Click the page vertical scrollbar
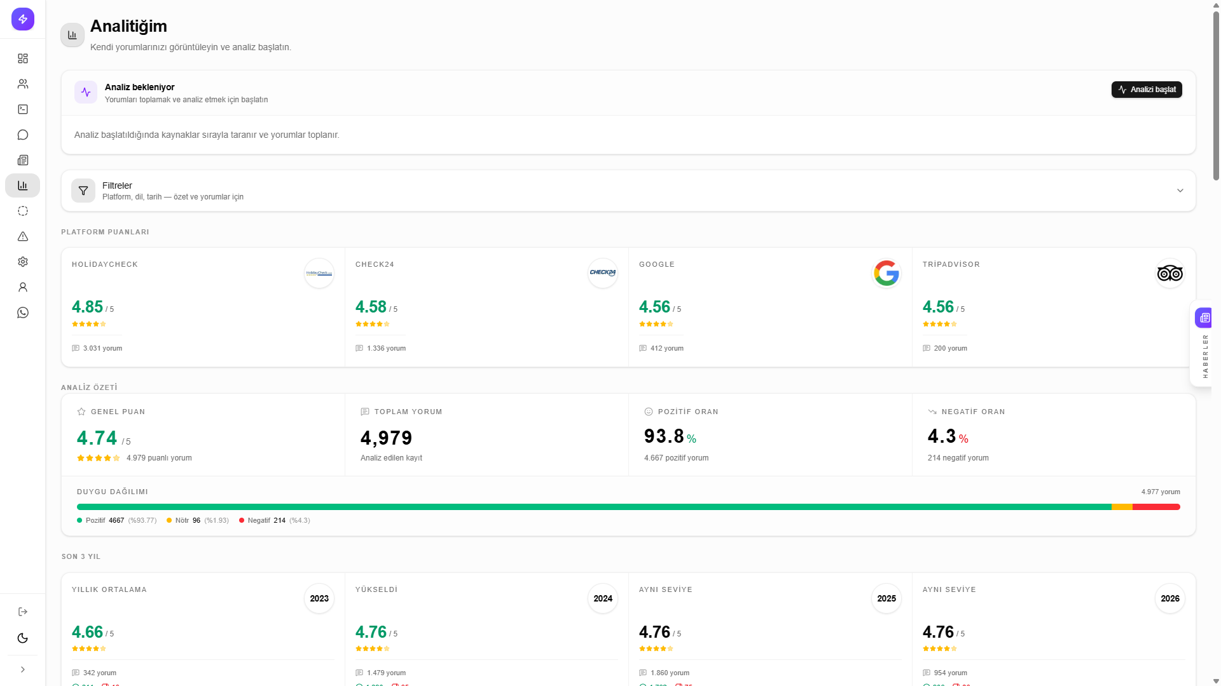1221x686 pixels. coord(1216,95)
